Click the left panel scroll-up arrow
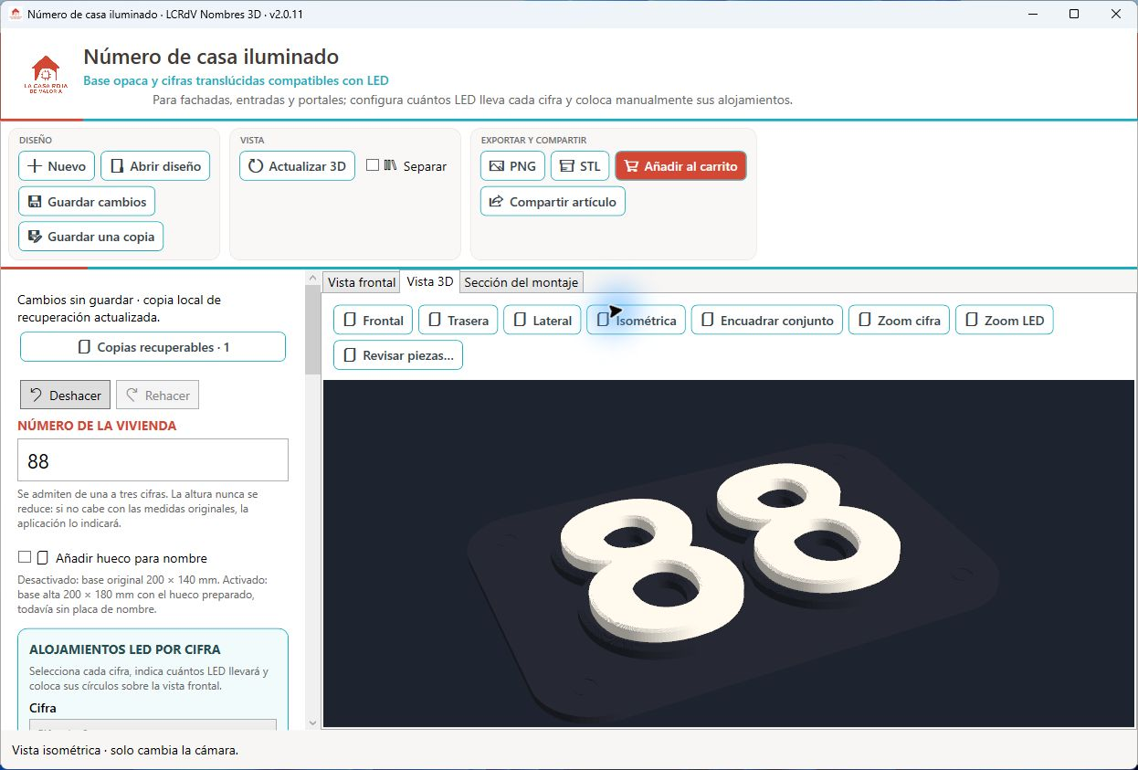Image resolution: width=1138 pixels, height=770 pixels. pyautogui.click(x=313, y=278)
